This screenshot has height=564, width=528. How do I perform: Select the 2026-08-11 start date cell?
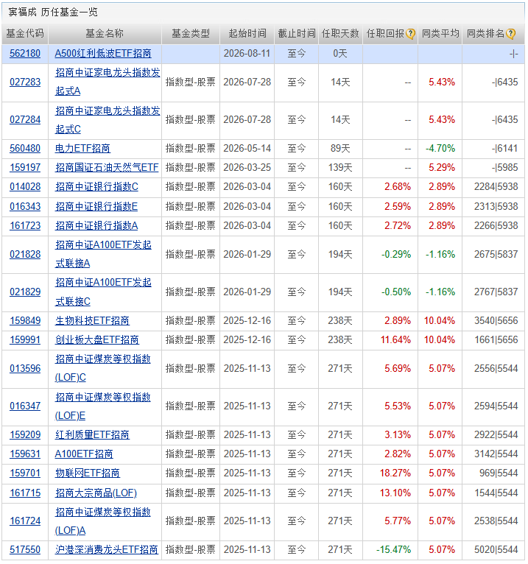coord(247,54)
